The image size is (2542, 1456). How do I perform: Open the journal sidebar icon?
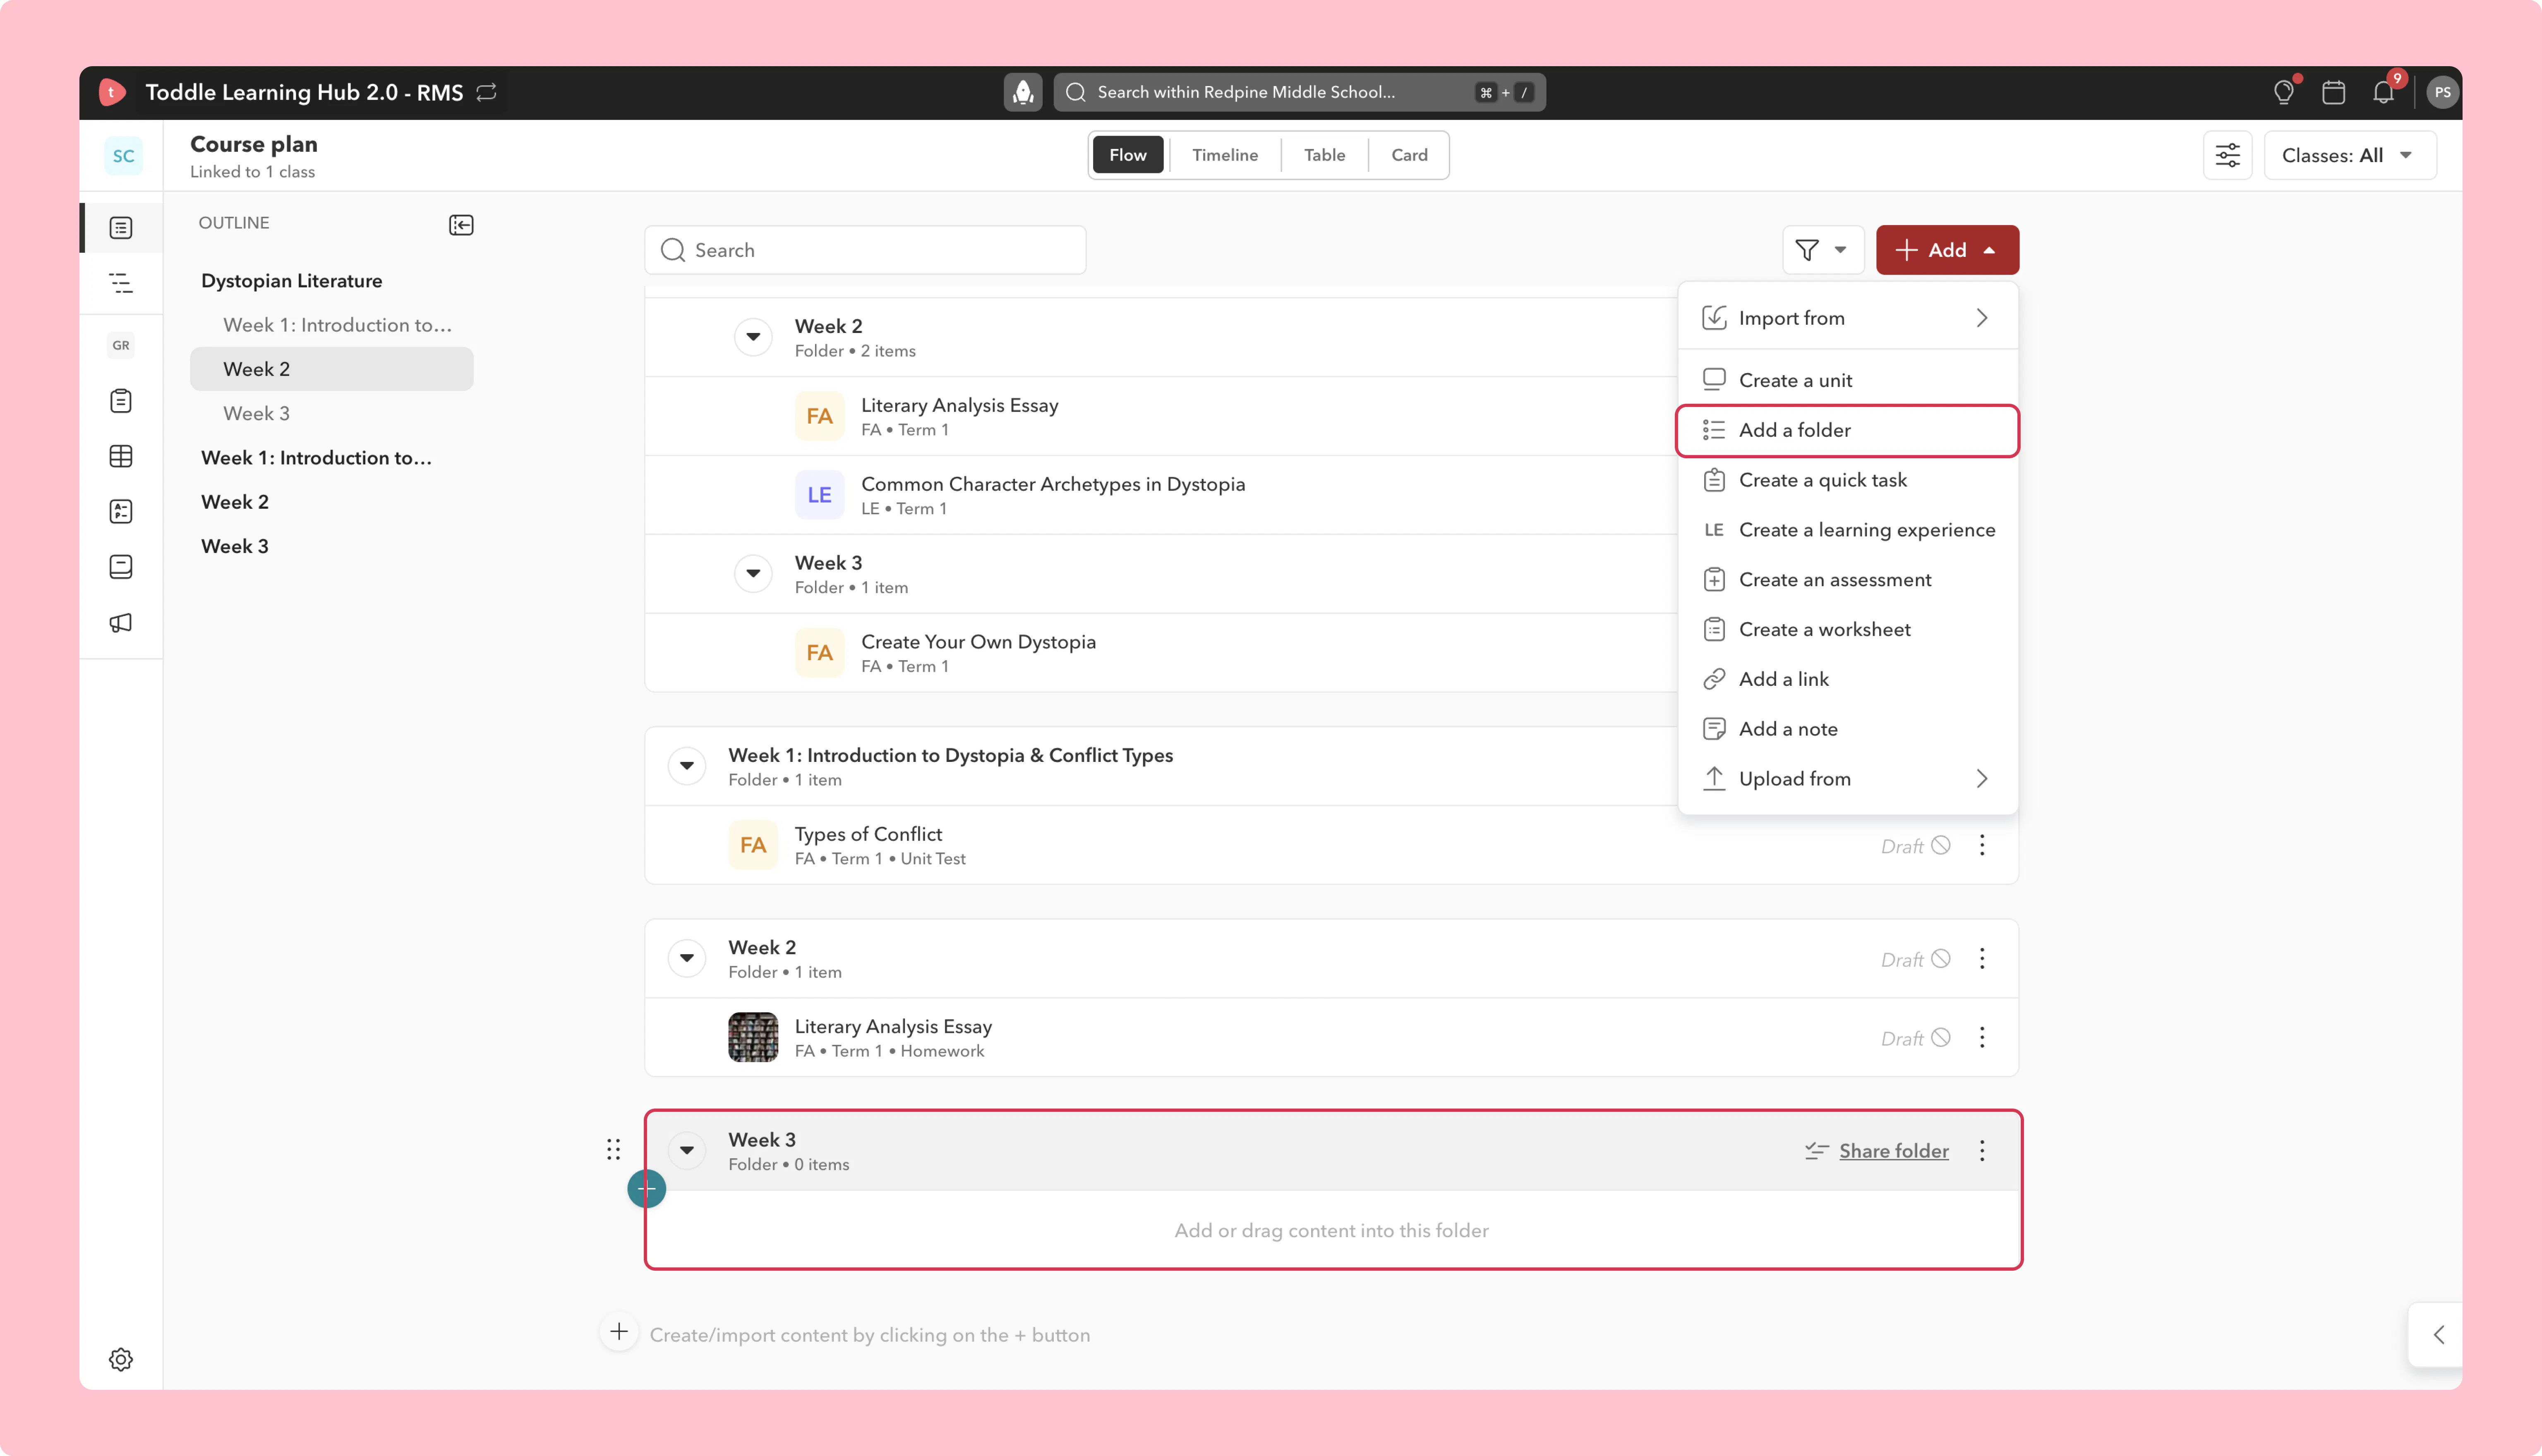[121, 567]
